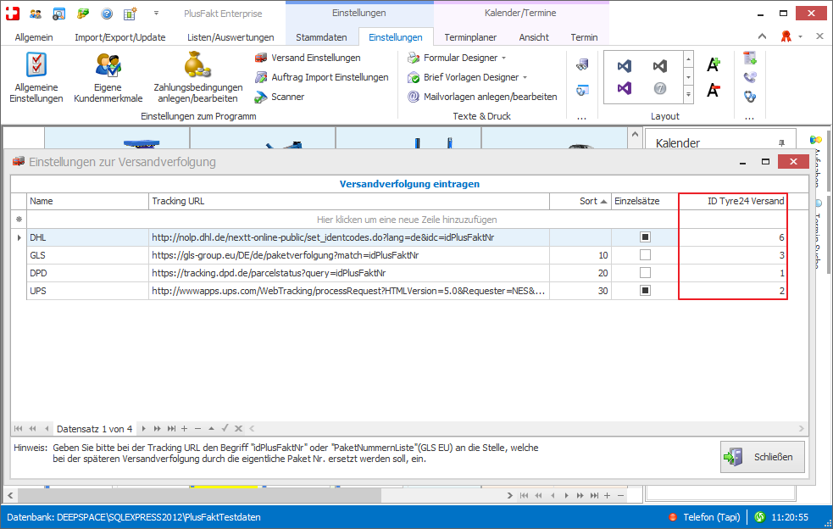
Task: Sort by clicking the Sort column header
Action: pos(587,201)
